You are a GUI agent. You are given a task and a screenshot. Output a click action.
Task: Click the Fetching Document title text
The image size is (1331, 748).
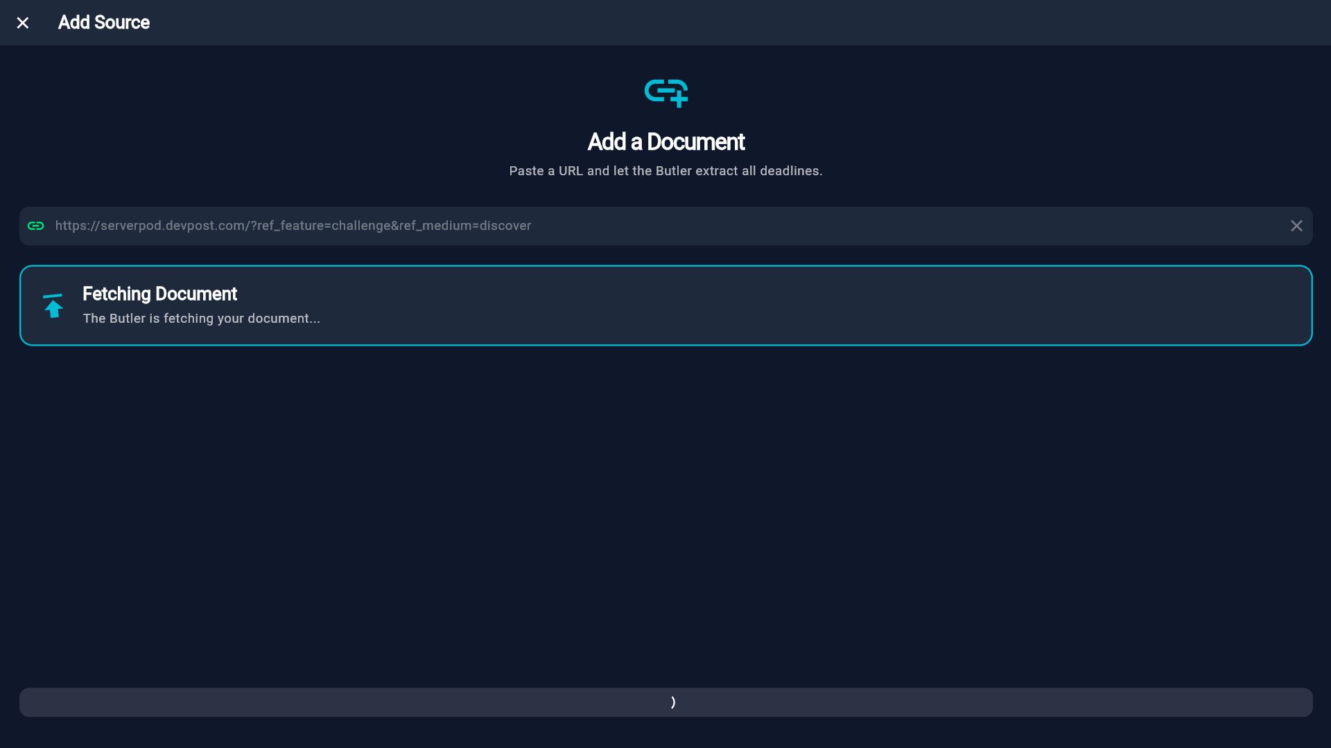(x=159, y=294)
